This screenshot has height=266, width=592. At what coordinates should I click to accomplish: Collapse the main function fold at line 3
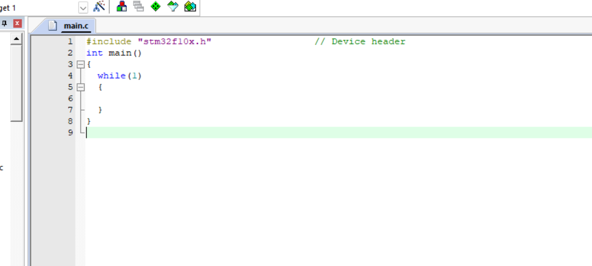[x=80, y=64]
